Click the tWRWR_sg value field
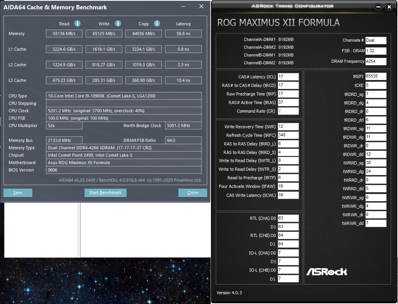 pos(376,198)
